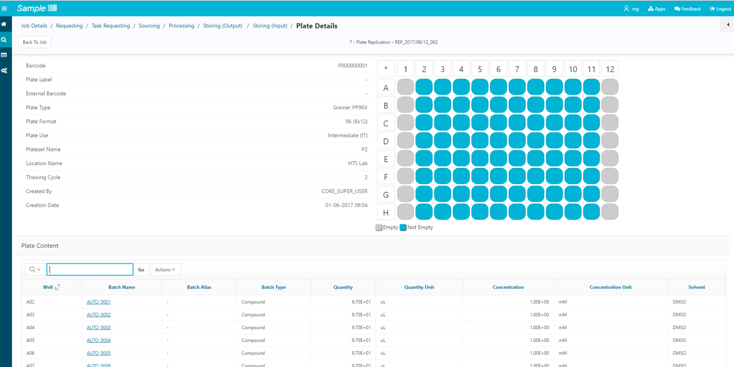Sort table by the Well column header

pos(48,287)
